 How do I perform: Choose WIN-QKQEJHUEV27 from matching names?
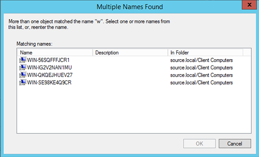point(50,75)
